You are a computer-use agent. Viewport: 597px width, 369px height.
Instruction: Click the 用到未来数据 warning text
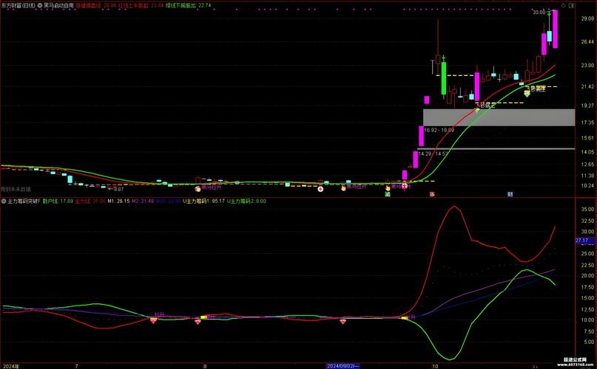[16, 189]
